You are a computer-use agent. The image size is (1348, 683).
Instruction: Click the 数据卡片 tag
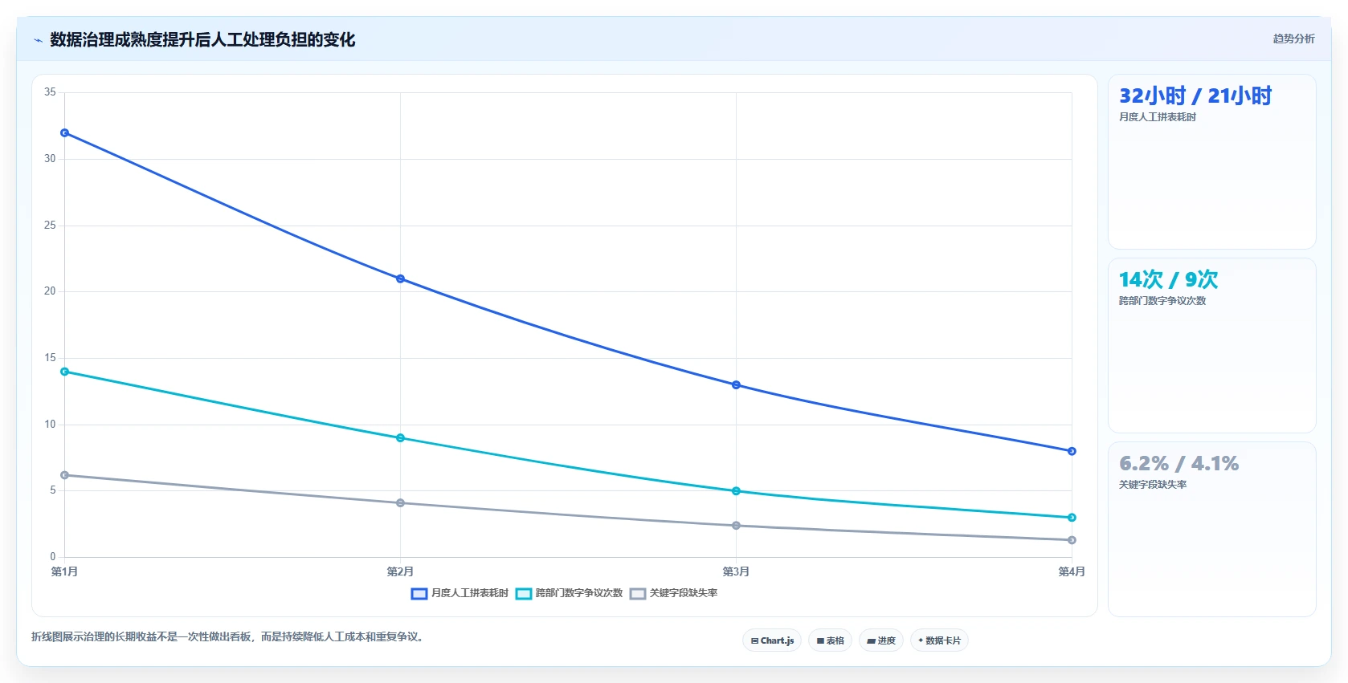939,640
